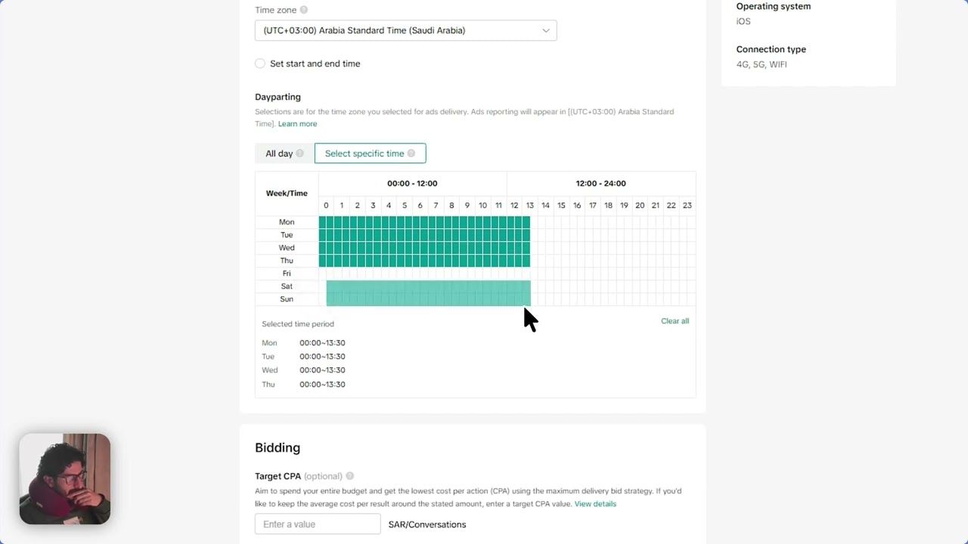Click the Week/Time header cell
The height and width of the screenshot is (544, 968).
click(x=287, y=193)
